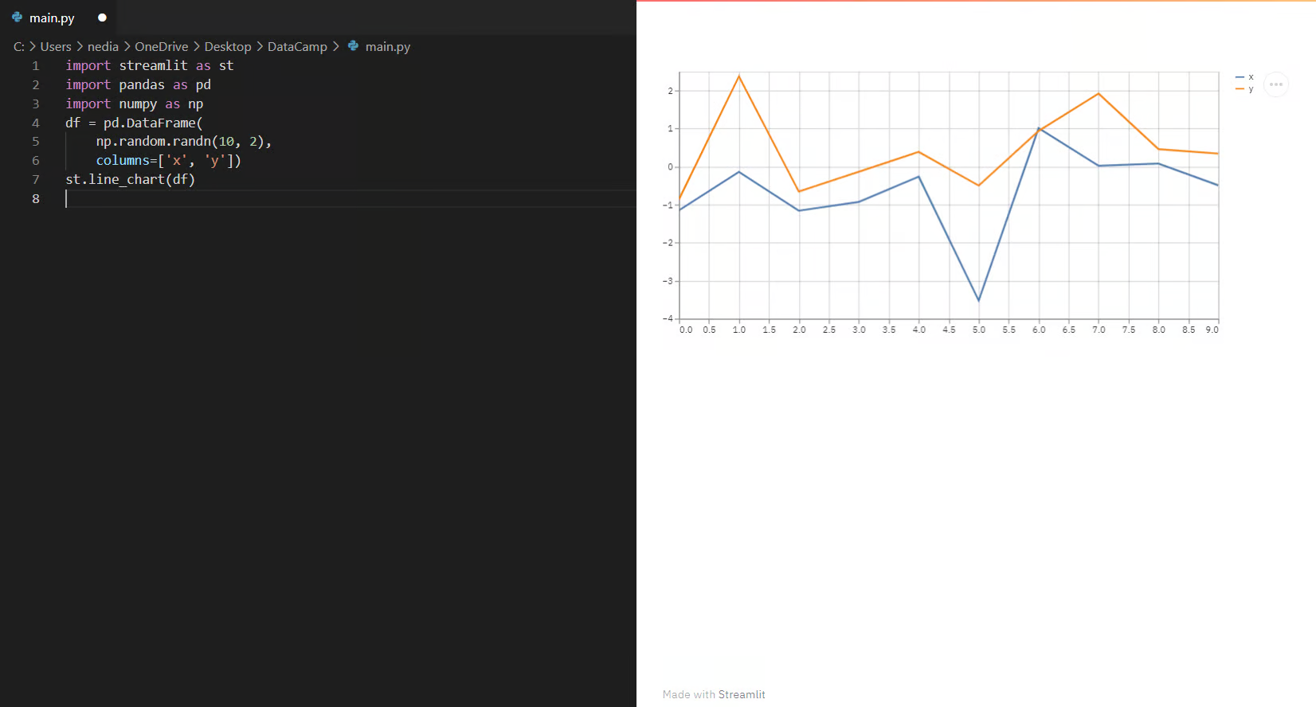1316x707 pixels.
Task: Click the '5.0' x-axis tick label
Action: pyautogui.click(x=979, y=330)
